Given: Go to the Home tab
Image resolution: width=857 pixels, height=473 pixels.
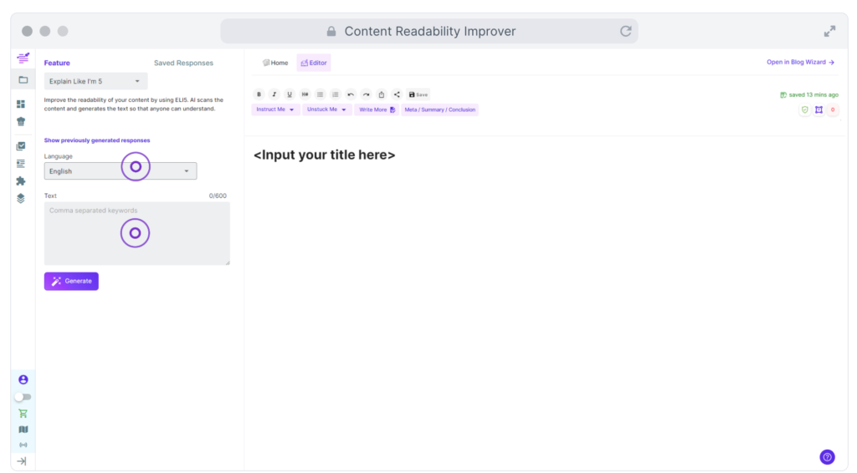Looking at the screenshot, I should click(x=275, y=63).
